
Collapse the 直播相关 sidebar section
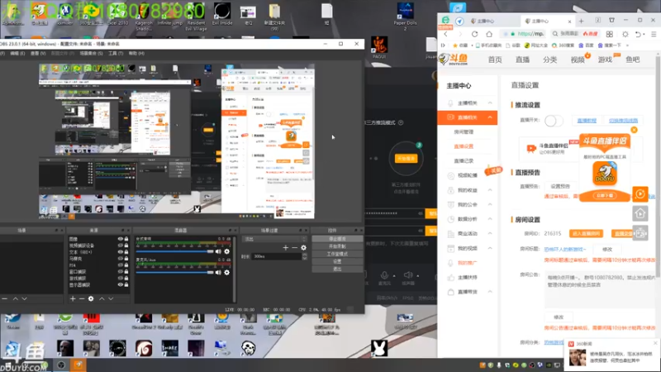[x=490, y=117]
